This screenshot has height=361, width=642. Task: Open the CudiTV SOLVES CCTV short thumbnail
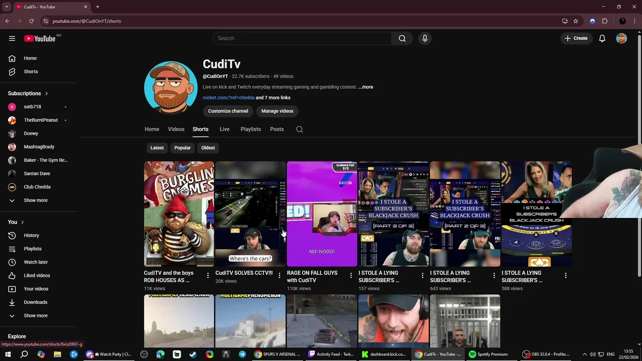(x=250, y=214)
